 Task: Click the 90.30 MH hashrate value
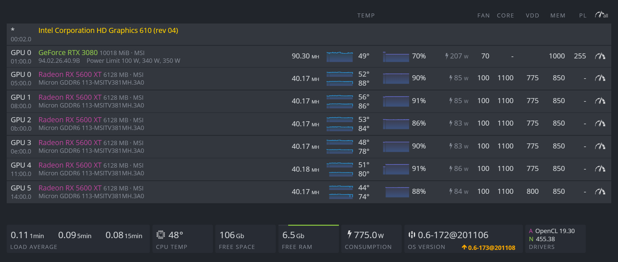[305, 56]
